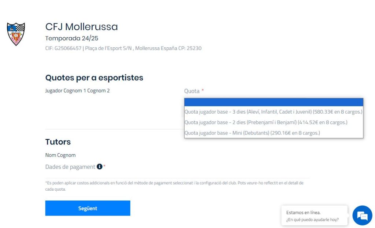Click the 'Estamos en línea' chat message
Image resolution: width=375 pixels, height=228 pixels.
(x=303, y=212)
